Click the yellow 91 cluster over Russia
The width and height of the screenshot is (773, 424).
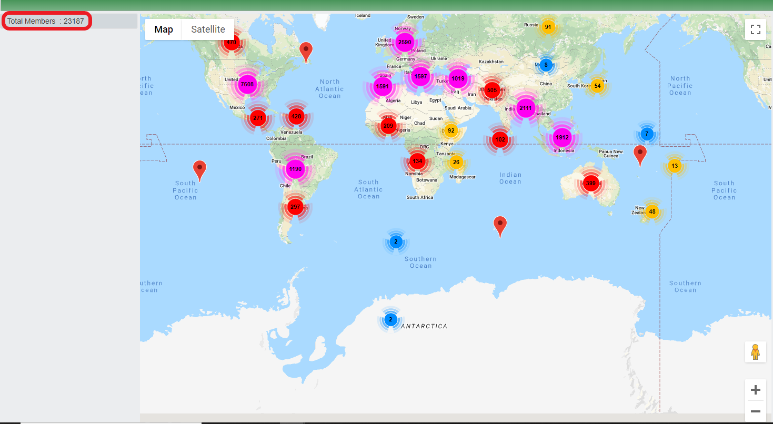(548, 27)
